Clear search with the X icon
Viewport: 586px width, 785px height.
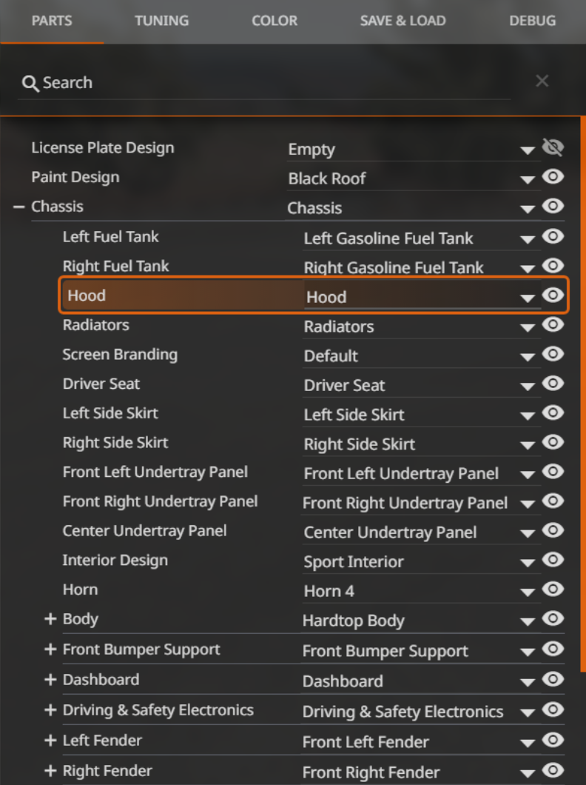[542, 81]
